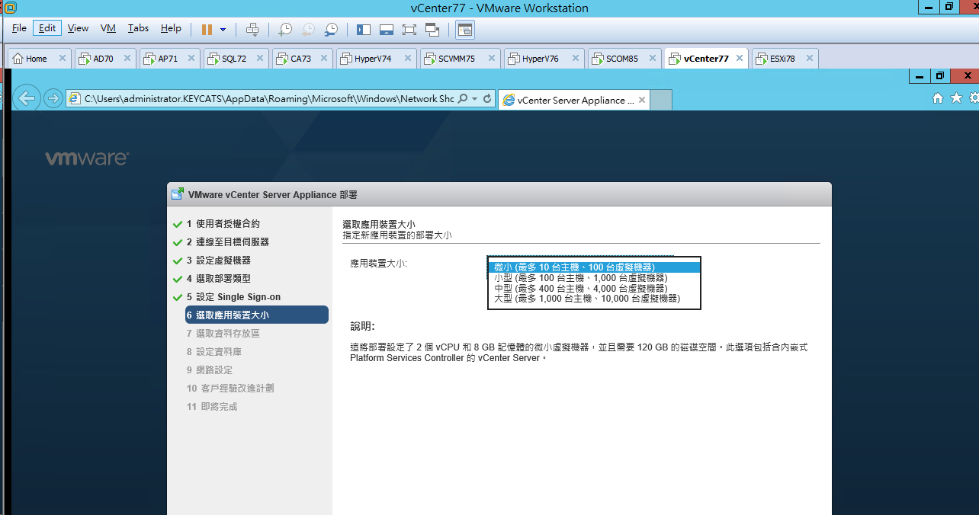Close the vCenter Server Appliance browser tab
The width and height of the screenshot is (979, 515).
[x=642, y=100]
